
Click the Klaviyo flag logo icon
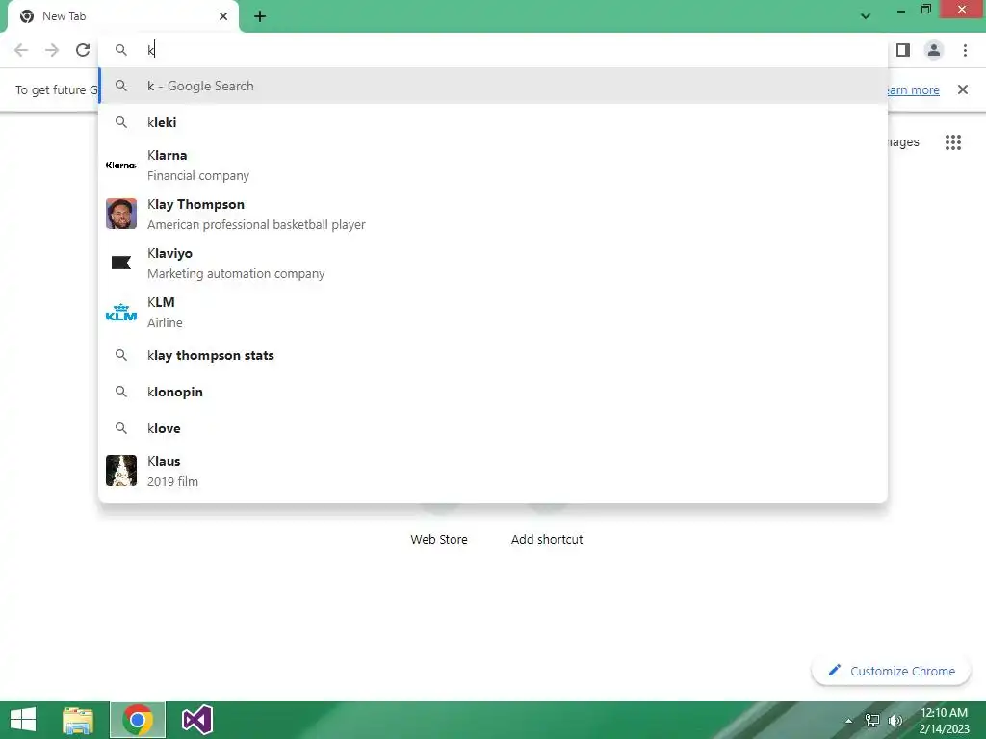[x=120, y=263]
